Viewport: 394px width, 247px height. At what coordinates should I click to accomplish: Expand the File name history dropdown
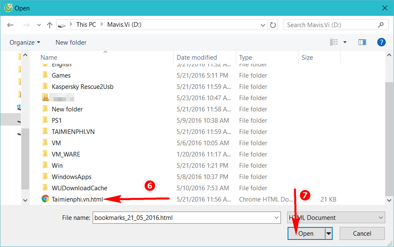[x=276, y=217]
